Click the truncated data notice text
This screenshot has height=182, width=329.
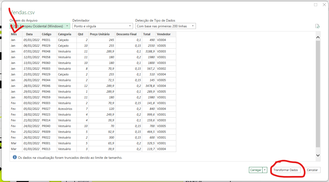(x=70, y=158)
